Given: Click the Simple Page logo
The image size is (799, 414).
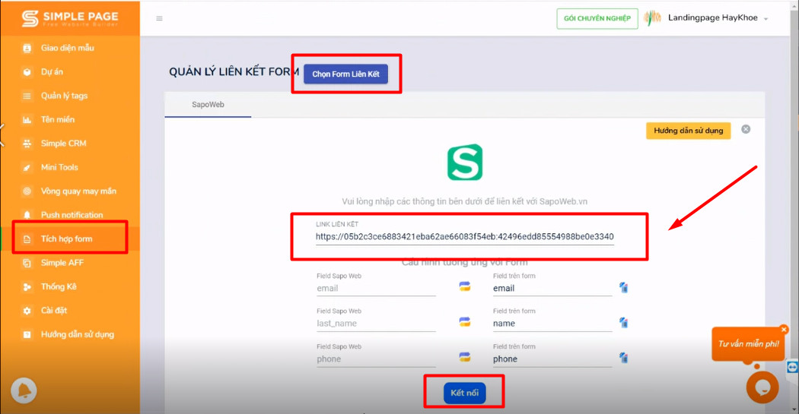Looking at the screenshot, I should click(70, 18).
